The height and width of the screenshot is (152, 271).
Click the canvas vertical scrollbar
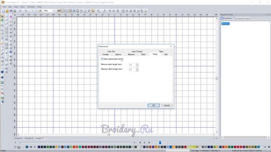[216, 75]
